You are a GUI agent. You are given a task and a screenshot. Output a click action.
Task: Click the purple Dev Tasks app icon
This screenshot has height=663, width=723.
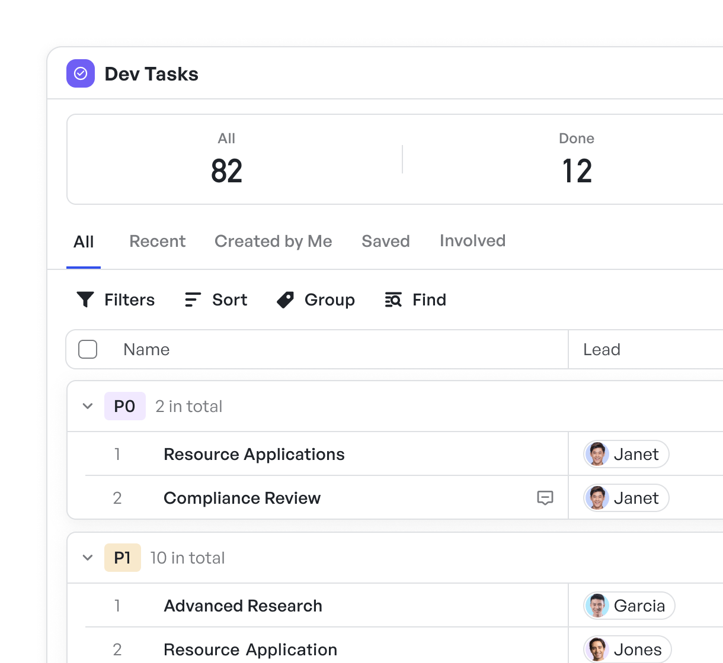coord(81,73)
